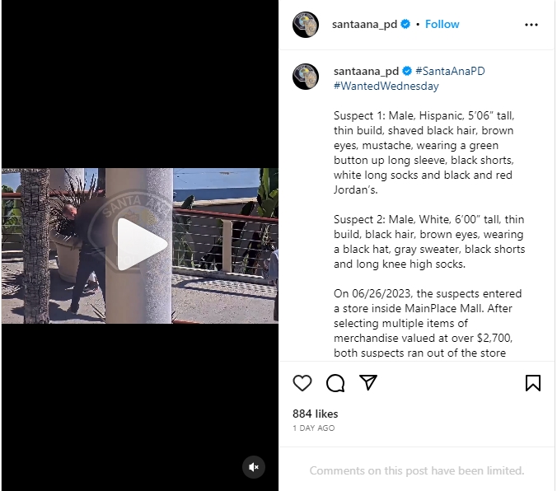Click the verified badge in the caption
The image size is (557, 491).
(x=407, y=71)
